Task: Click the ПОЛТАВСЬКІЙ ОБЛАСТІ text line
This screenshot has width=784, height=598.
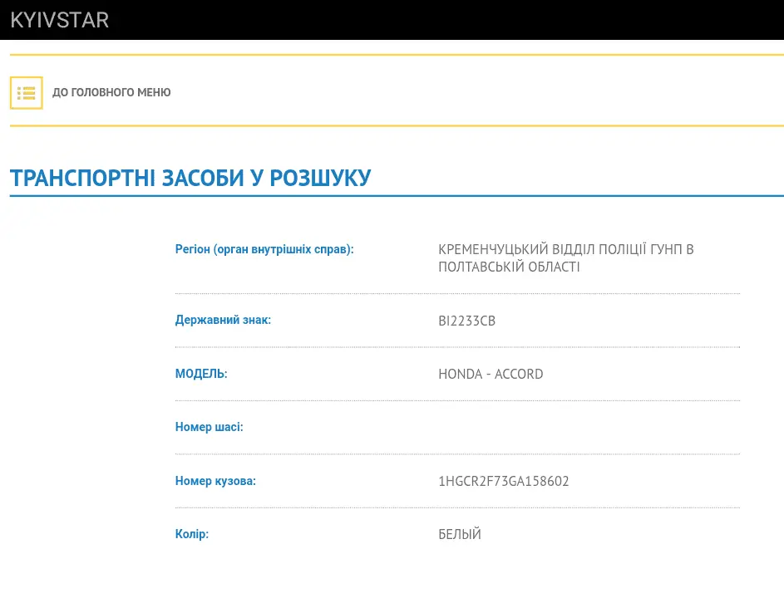Action: tap(509, 267)
